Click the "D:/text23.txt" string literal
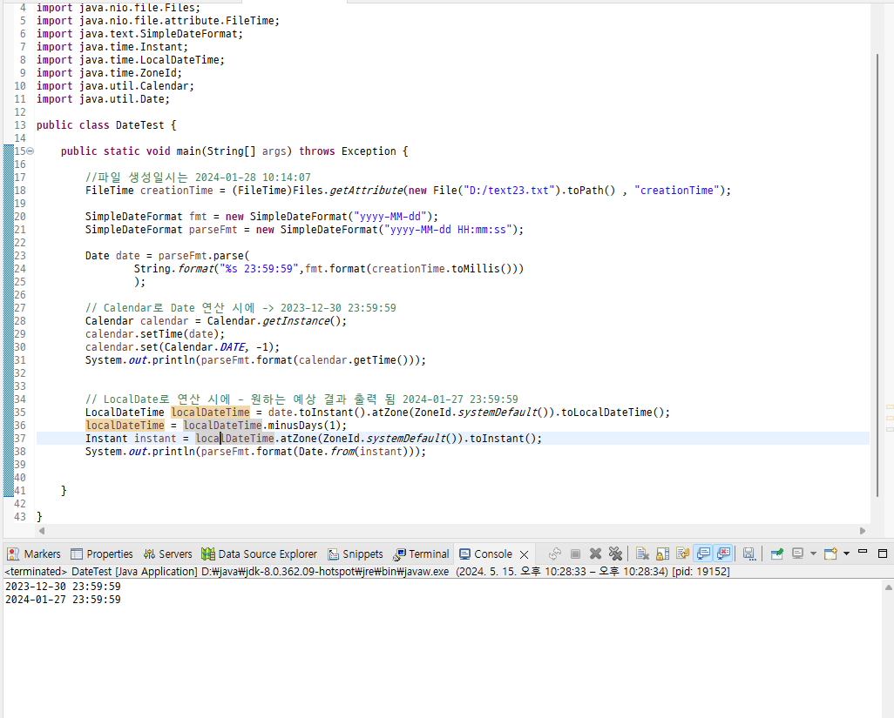Viewport: 894px width, 718px height. click(x=509, y=191)
